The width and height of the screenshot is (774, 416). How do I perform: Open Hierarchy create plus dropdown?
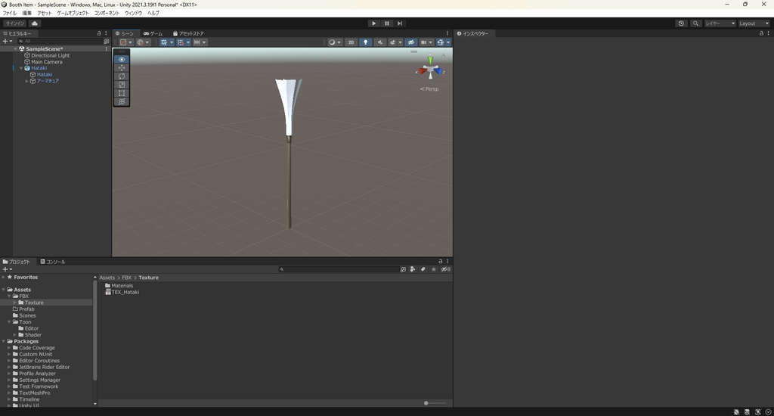coord(8,42)
